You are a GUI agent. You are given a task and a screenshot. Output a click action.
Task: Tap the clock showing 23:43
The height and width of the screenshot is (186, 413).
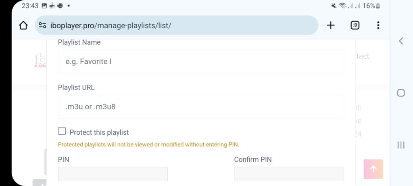click(x=30, y=6)
